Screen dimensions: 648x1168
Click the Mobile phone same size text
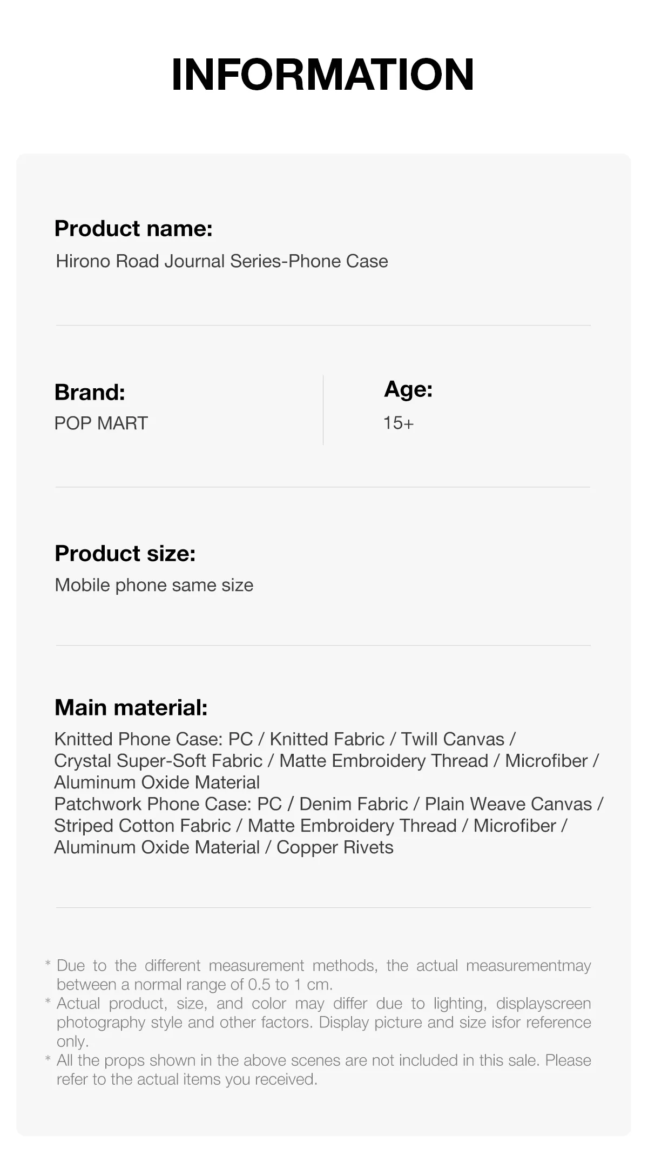click(154, 585)
